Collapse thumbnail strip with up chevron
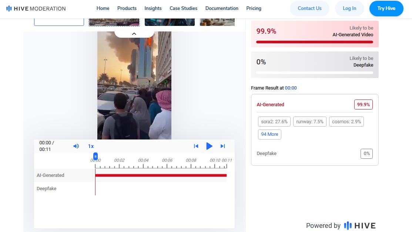 (x=134, y=34)
